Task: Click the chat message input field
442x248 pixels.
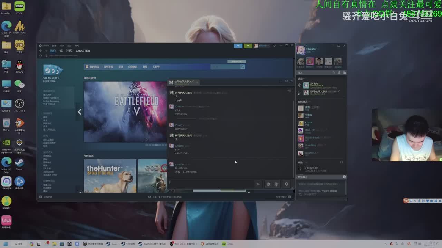Action: point(211,184)
